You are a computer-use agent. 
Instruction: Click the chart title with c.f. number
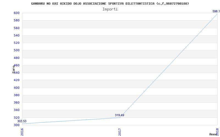coord(110,4)
